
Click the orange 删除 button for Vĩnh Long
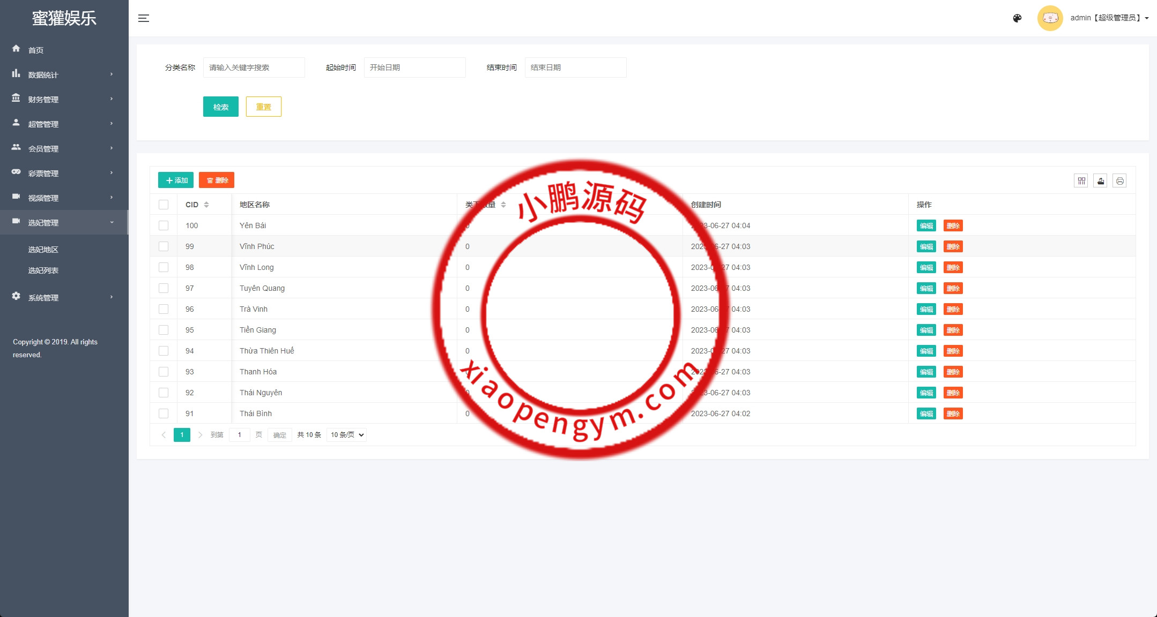(x=953, y=267)
